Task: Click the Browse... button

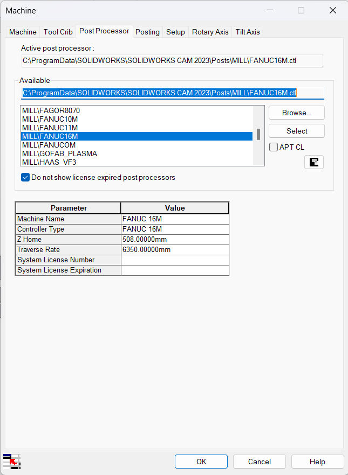Action: point(296,113)
